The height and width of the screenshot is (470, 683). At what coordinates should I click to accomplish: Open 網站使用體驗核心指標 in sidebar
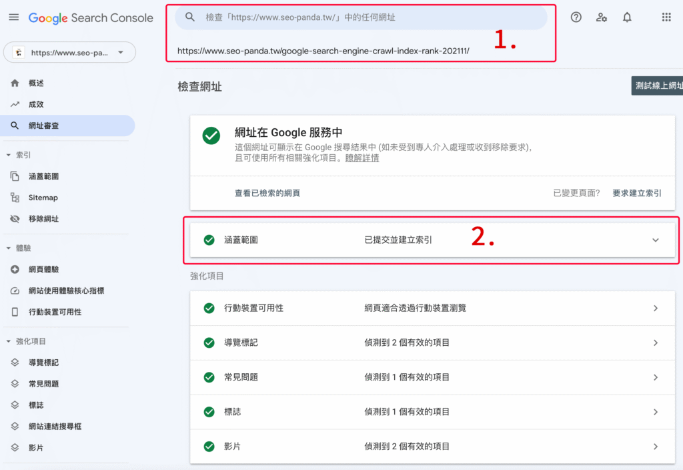pyautogui.click(x=67, y=291)
